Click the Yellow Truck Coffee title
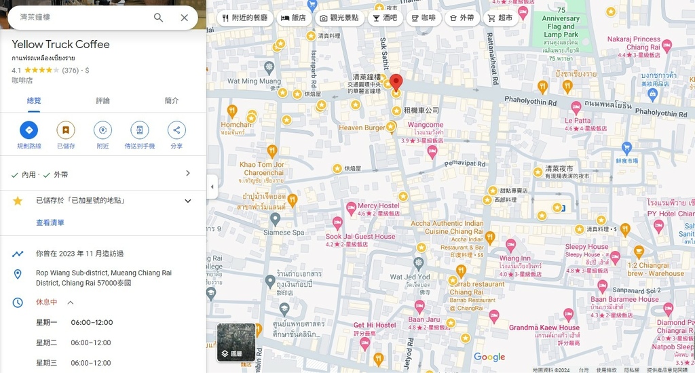This screenshot has height=373, width=695. point(60,44)
